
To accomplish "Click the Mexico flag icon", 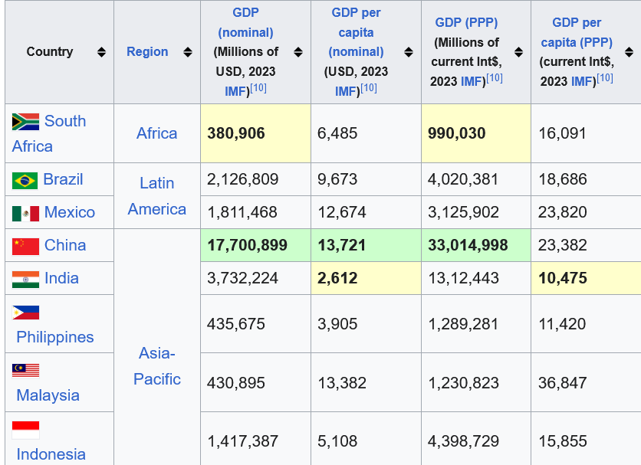I will pyautogui.click(x=25, y=213).
